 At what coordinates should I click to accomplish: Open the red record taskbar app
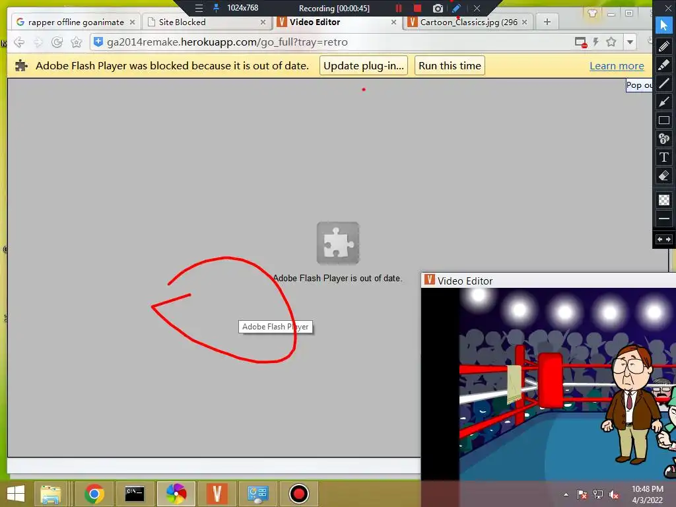pos(299,494)
